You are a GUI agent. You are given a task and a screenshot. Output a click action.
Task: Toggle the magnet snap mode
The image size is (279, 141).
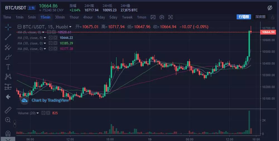[8, 133]
